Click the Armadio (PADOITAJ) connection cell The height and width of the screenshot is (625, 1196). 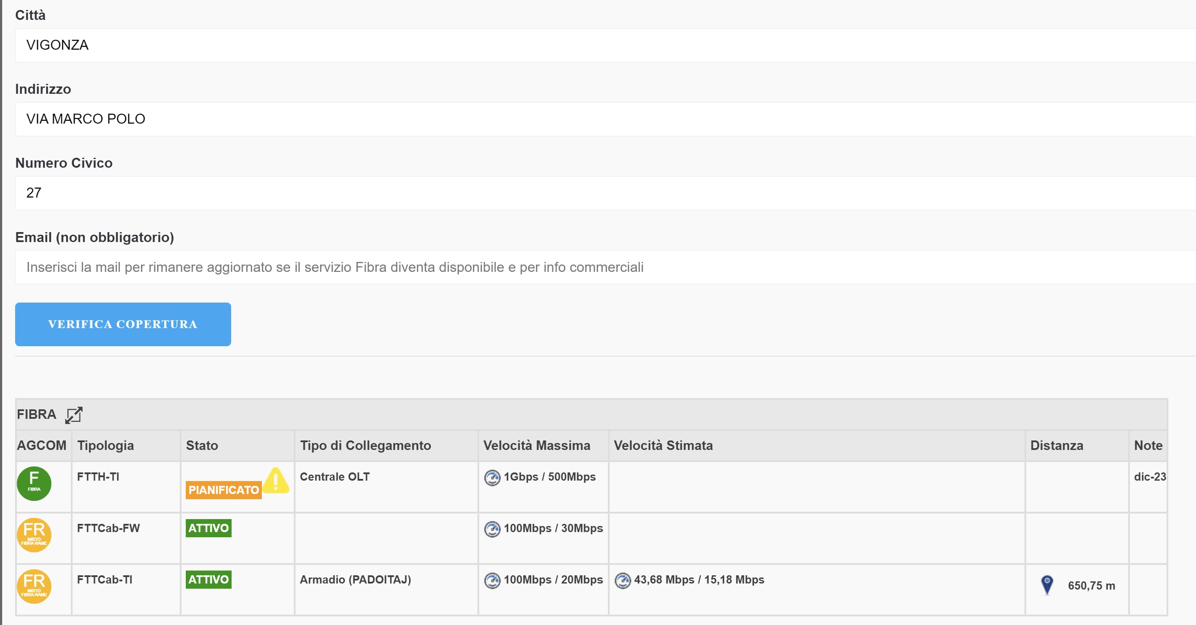(355, 580)
